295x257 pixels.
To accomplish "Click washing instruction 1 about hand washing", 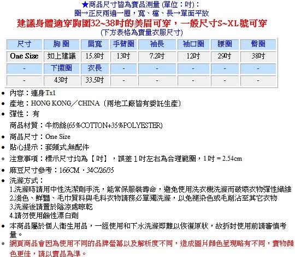I will click(x=151, y=189).
